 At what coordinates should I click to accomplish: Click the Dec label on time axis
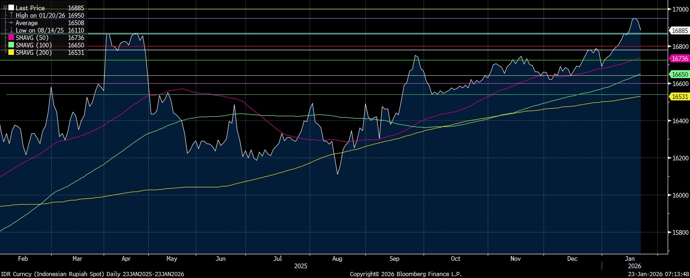[x=572, y=258]
